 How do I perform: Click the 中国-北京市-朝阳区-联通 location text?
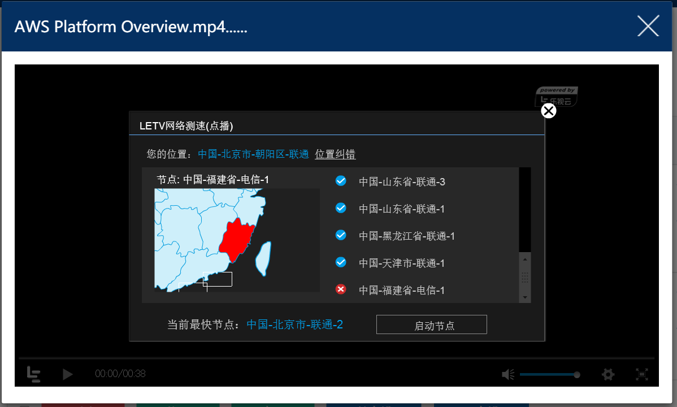tap(253, 154)
